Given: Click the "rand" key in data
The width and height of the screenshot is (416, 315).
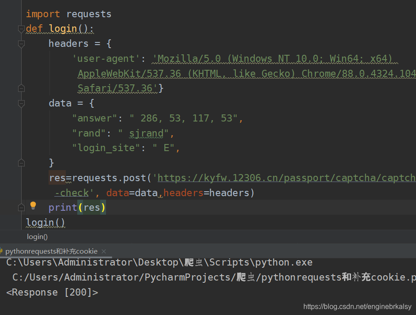Looking at the screenshot, I should pos(89,133).
